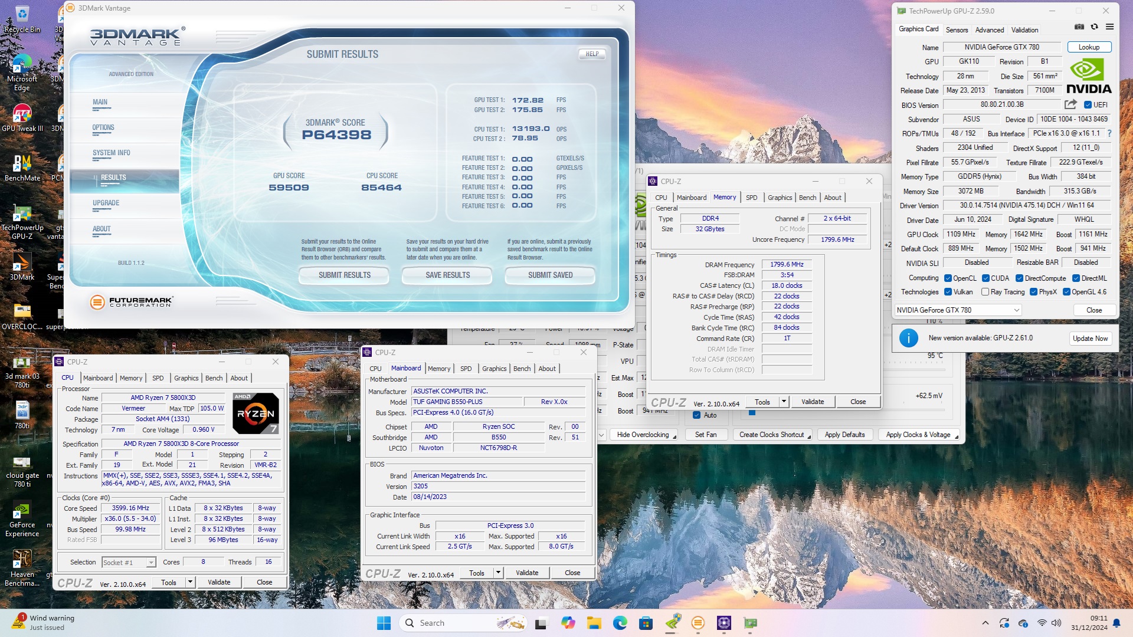Launch the Heaven Benchmark desktop shortcut
Screen dimensions: 1133x637
22,568
